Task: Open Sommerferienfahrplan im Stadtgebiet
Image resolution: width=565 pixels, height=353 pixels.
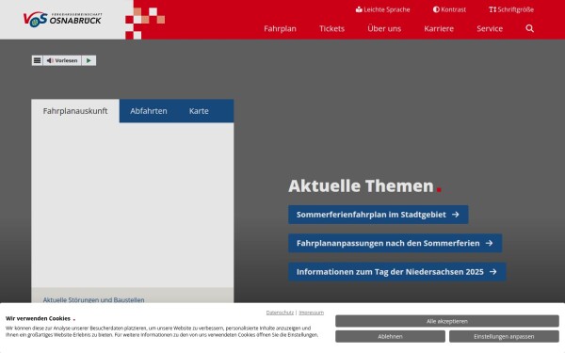Action: pos(378,215)
